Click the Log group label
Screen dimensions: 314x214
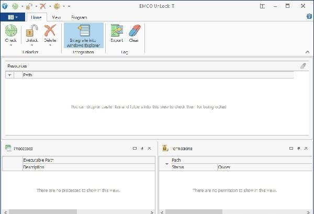click(125, 52)
